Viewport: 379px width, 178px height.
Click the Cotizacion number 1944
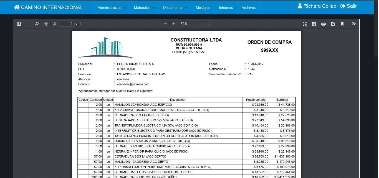pyautogui.click(x=251, y=69)
